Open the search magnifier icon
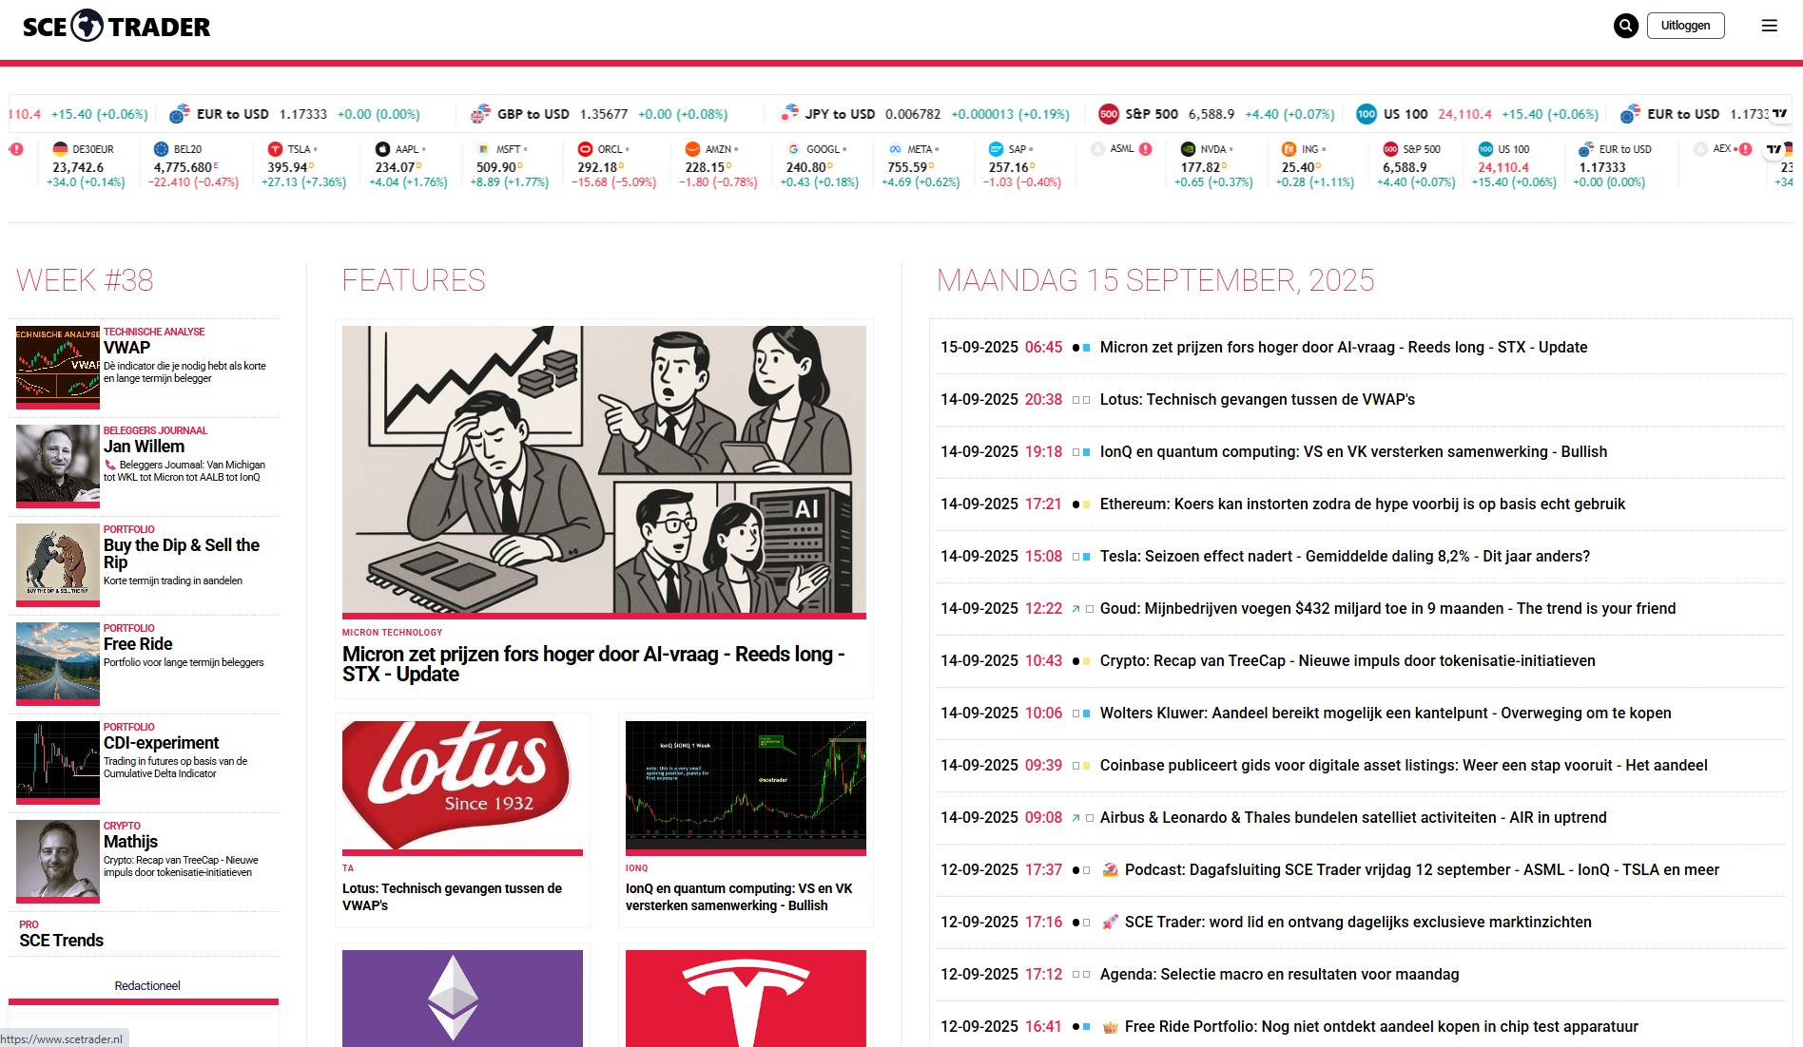Image resolution: width=1803 pixels, height=1047 pixels. [x=1626, y=26]
